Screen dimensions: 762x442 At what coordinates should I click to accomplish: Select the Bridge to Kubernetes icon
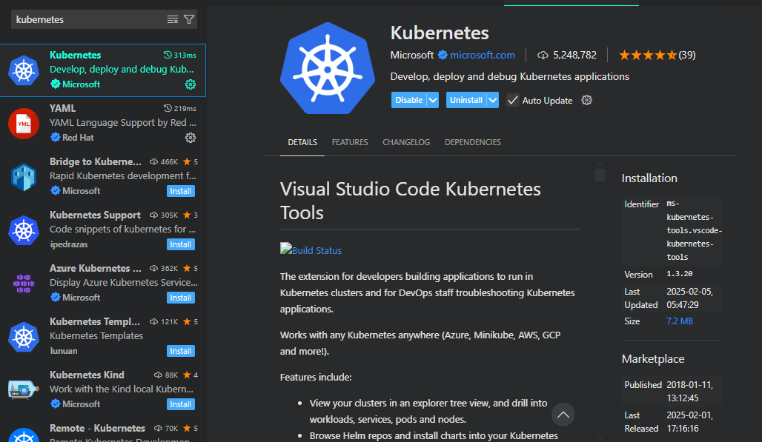pyautogui.click(x=23, y=177)
